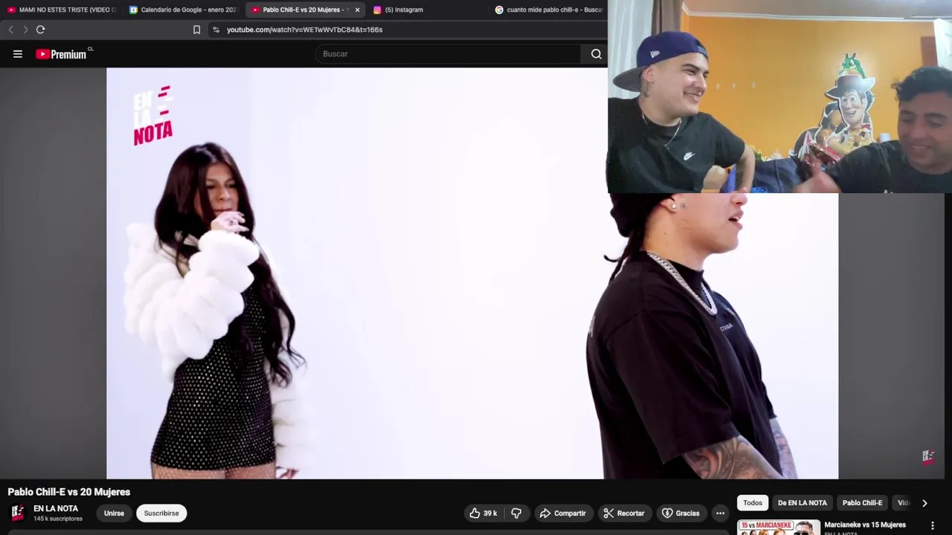Viewport: 952px width, 535px height.
Task: Open EN LA NOTA channel name link
Action: pos(56,509)
